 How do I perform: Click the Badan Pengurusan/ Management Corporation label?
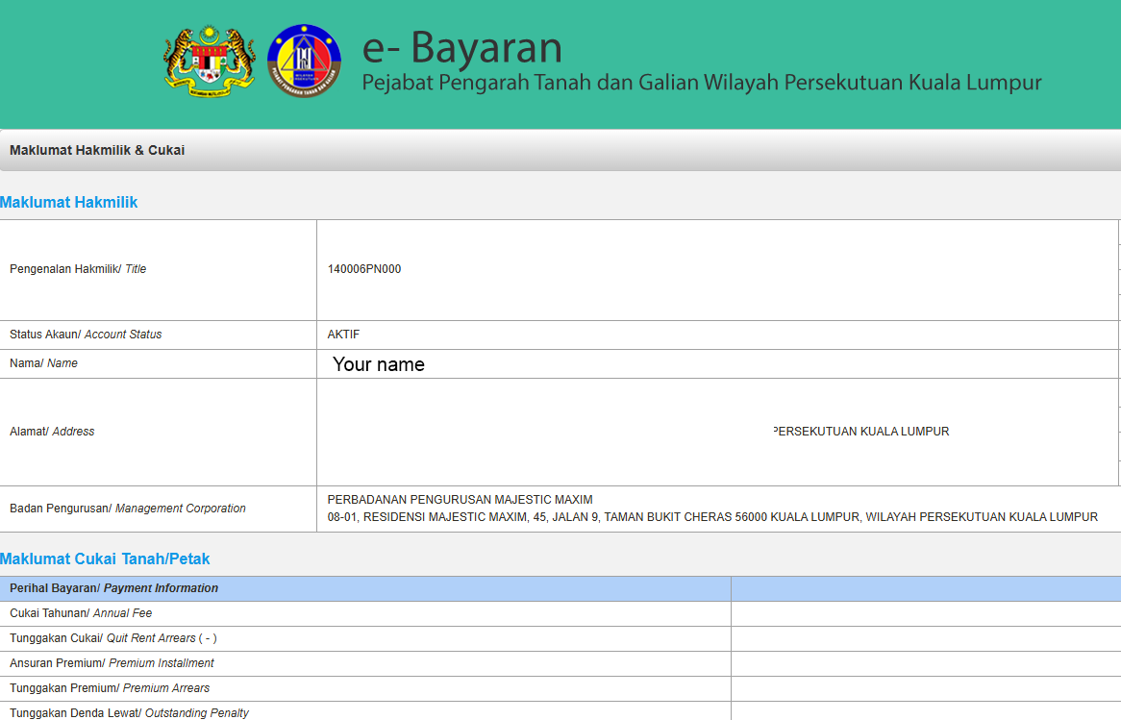coord(128,509)
